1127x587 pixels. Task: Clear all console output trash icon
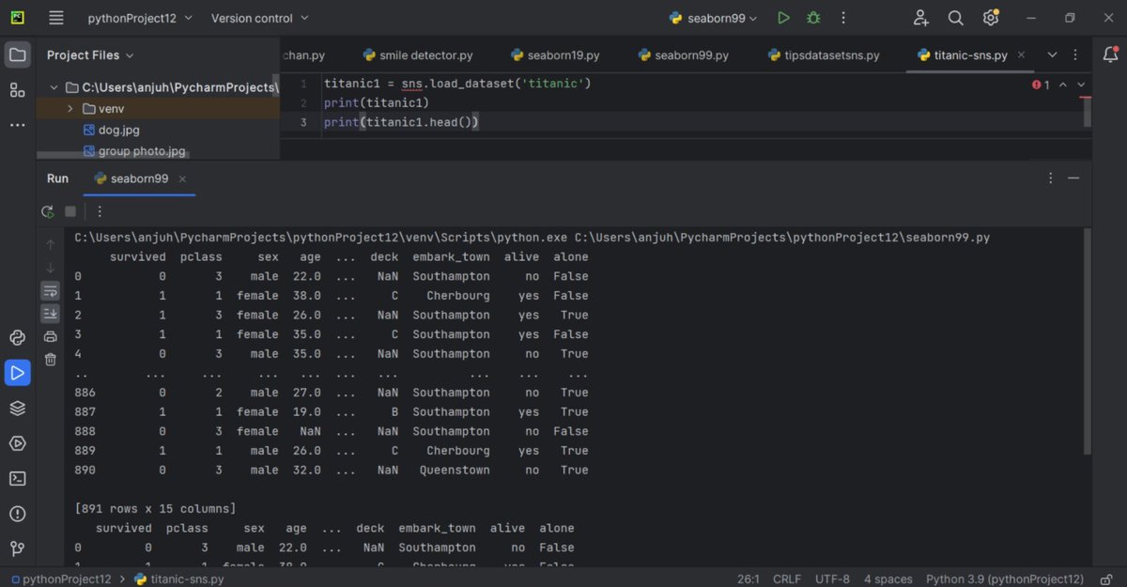[x=51, y=359]
